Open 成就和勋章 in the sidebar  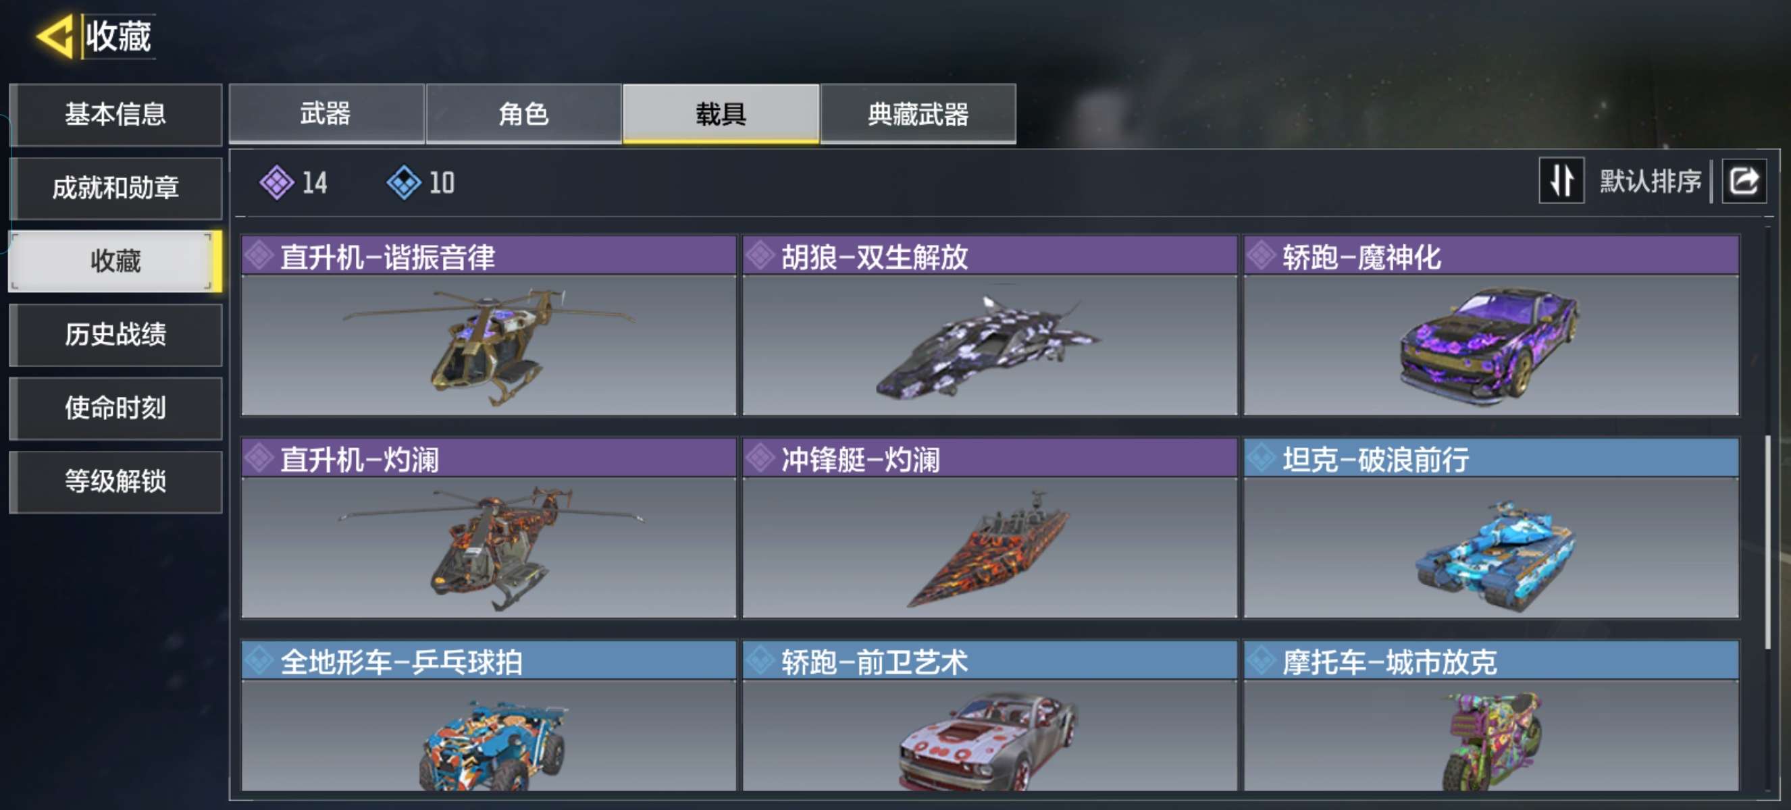click(115, 188)
